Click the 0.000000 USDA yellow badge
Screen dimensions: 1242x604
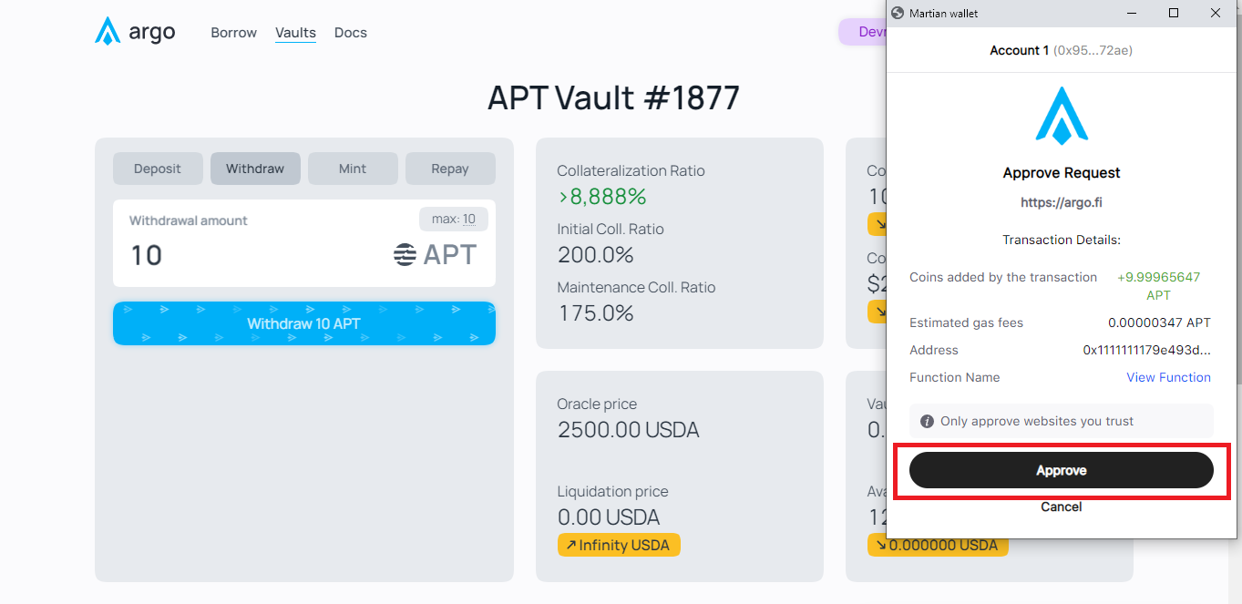click(x=938, y=546)
